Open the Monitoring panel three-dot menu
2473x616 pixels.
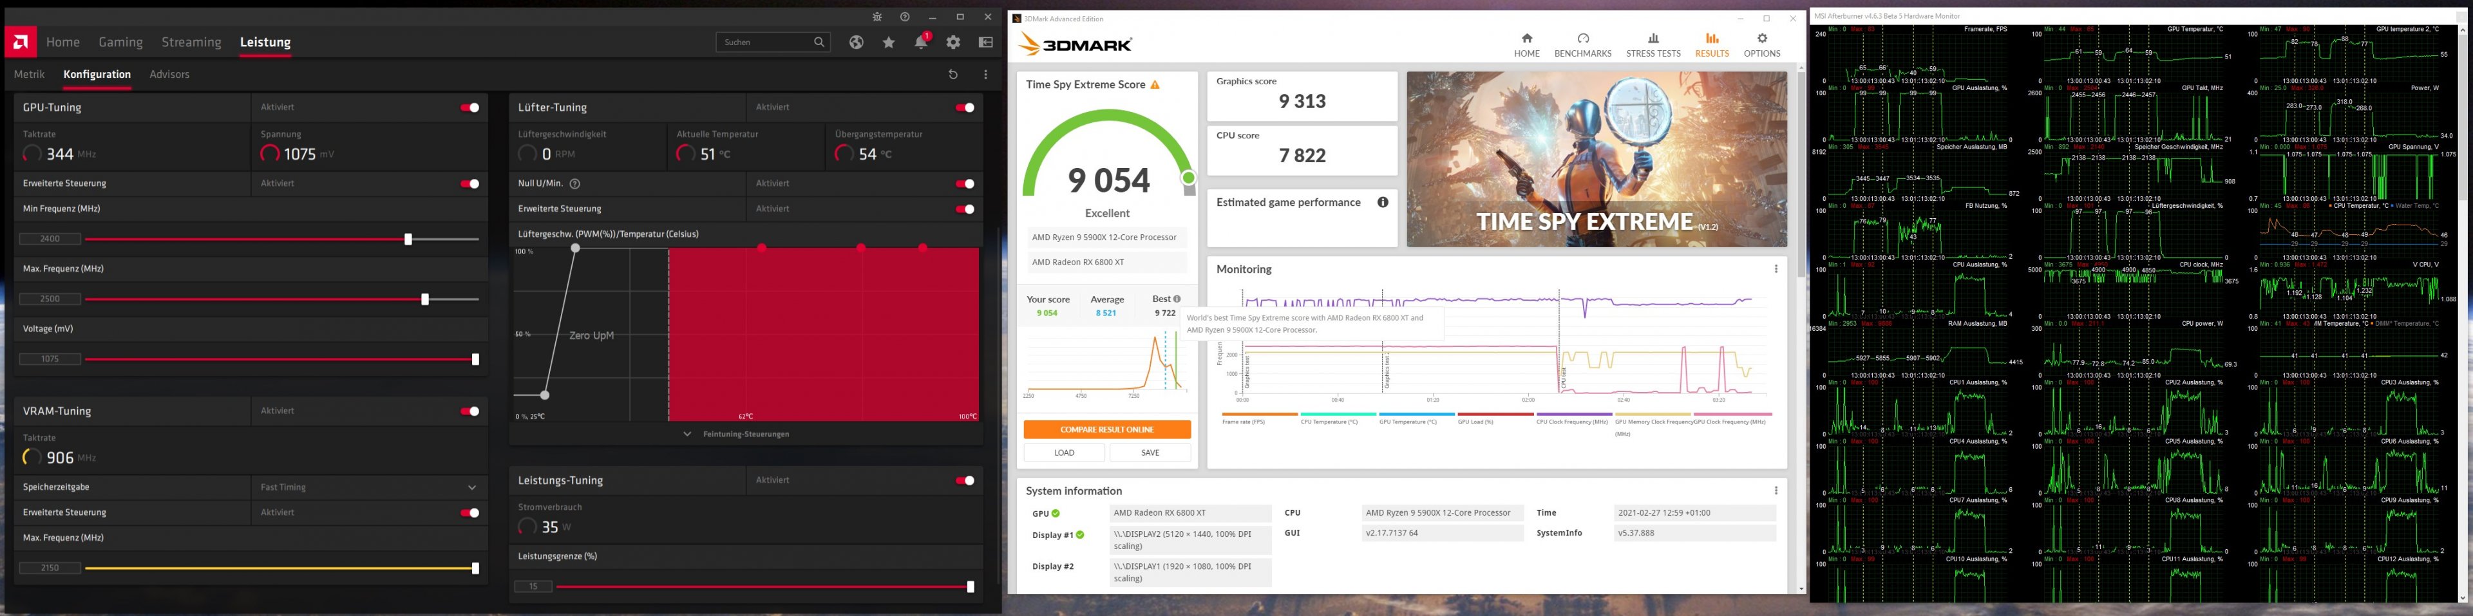pyautogui.click(x=1776, y=268)
